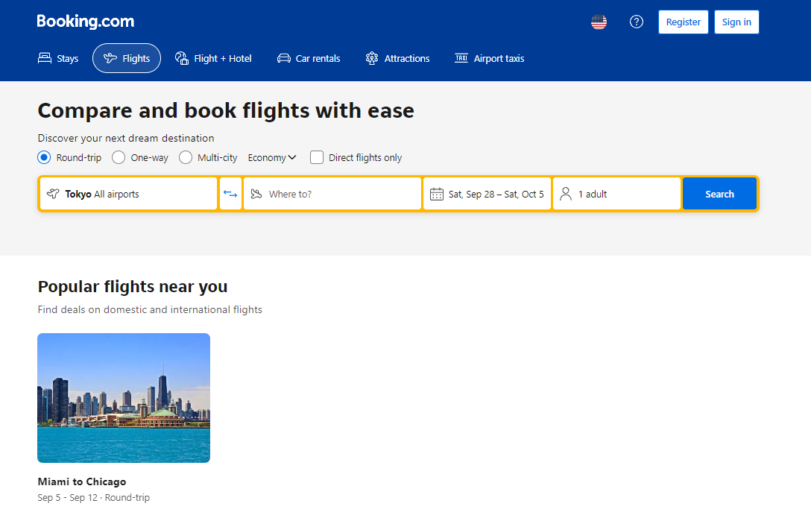Viewport: 811px width, 521px height.
Task: Choose the Multi-city trip type
Action: (x=185, y=157)
